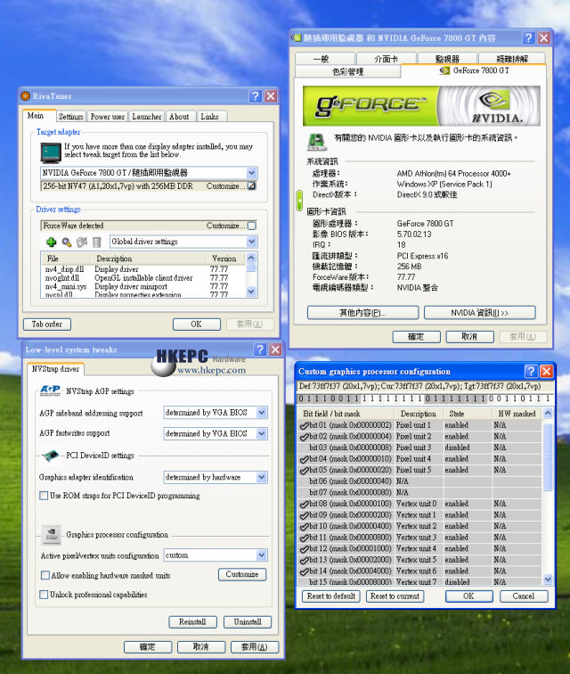Click the green plus add profile icon
The height and width of the screenshot is (674, 570).
point(51,242)
